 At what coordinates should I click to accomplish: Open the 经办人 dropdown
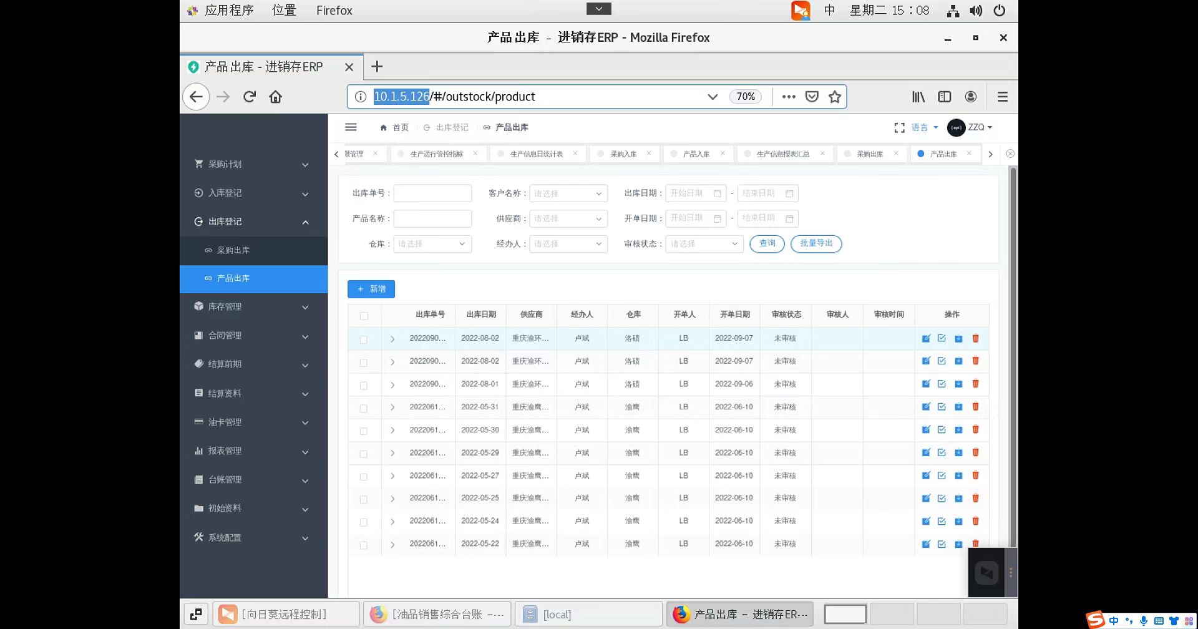coord(568,244)
